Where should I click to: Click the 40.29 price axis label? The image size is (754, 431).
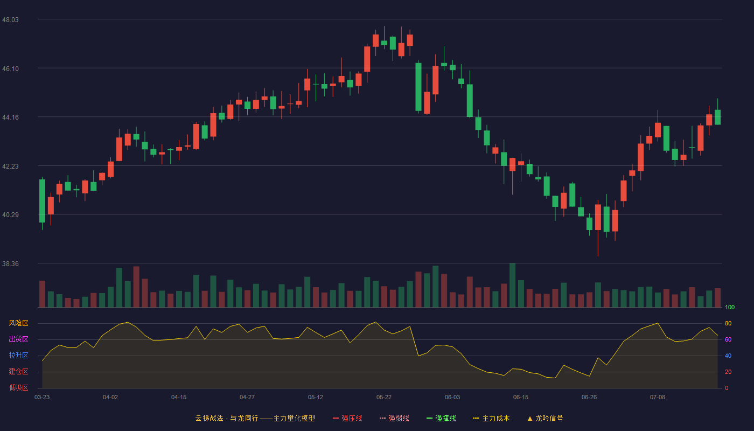10,214
